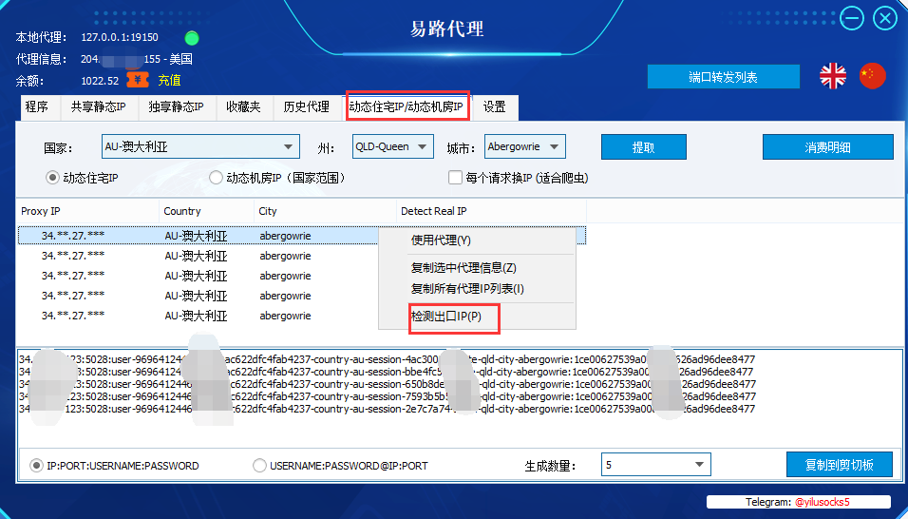Select USERNAME:PASSWORD@IP:PORT format radio
Screen dimensions: 908x519
click(x=259, y=465)
